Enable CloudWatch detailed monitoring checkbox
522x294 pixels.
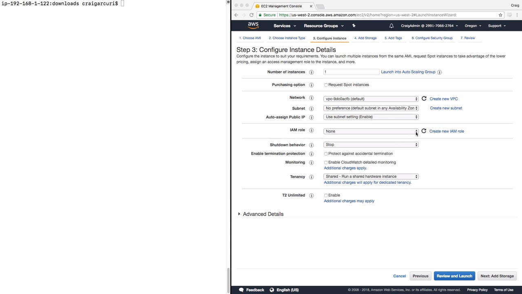(326, 163)
